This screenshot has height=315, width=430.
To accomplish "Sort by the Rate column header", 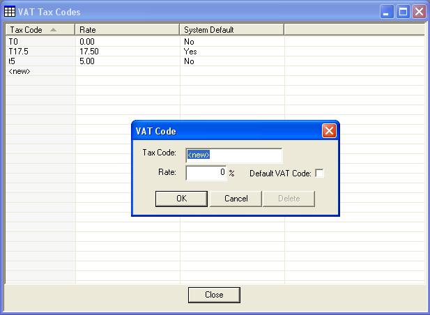I will pyautogui.click(x=127, y=29).
